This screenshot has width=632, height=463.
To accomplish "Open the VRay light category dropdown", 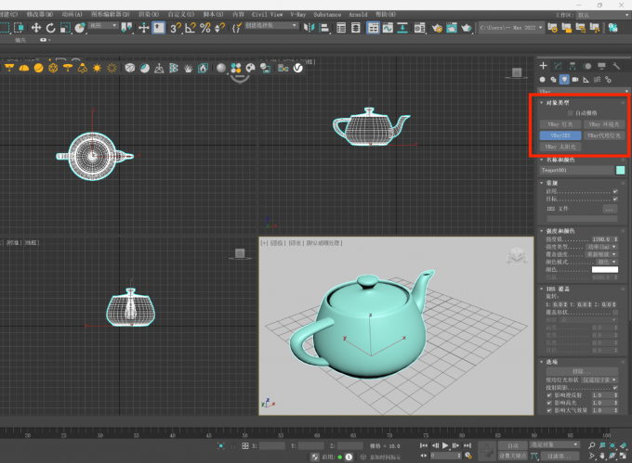I will coord(584,91).
